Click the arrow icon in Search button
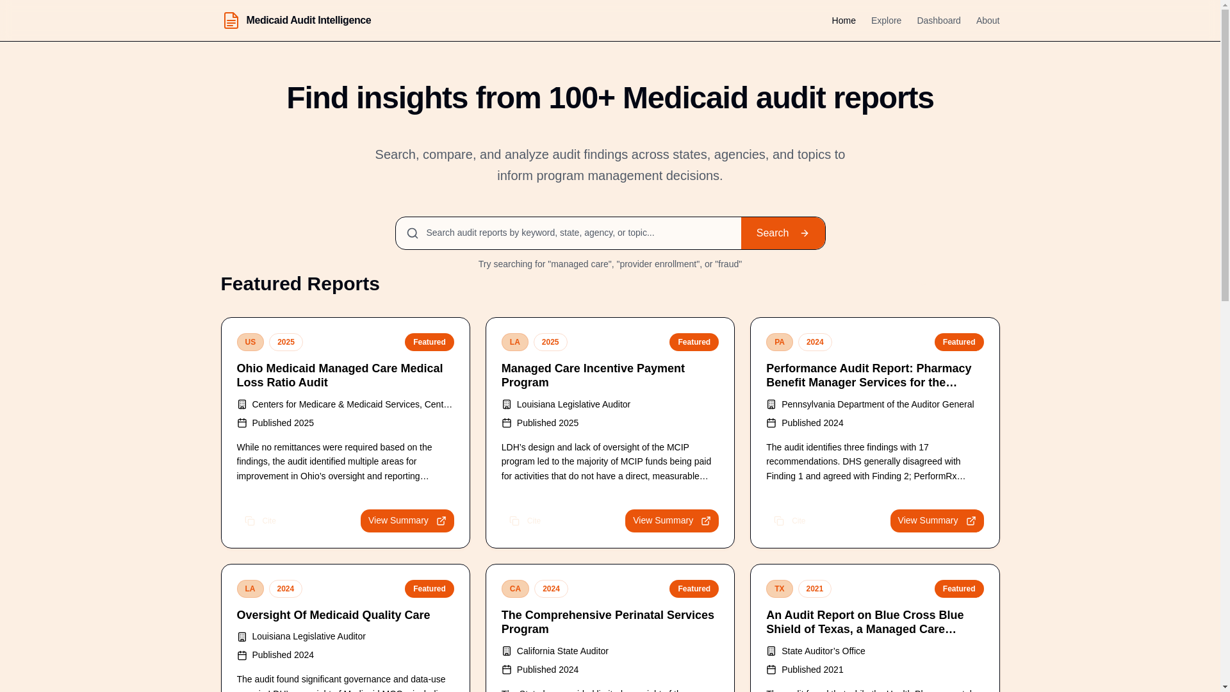Screen dimensions: 1230x692 pos(805,233)
